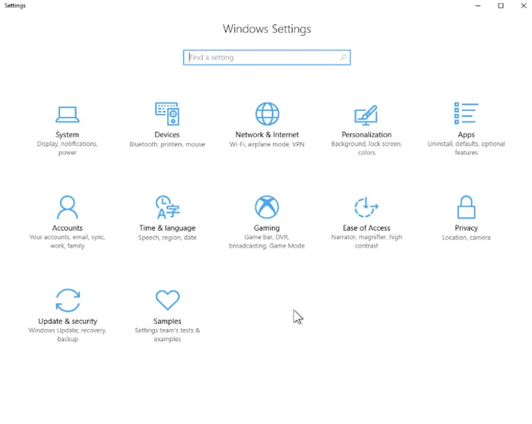
Task: Select the Apps label
Action: point(466,135)
